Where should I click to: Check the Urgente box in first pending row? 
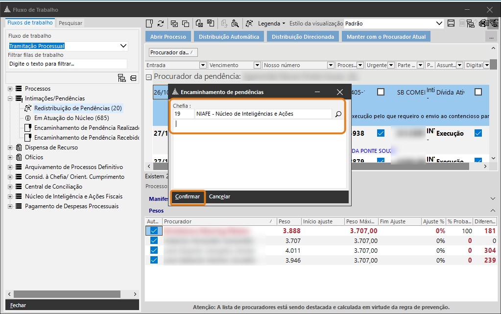click(381, 92)
